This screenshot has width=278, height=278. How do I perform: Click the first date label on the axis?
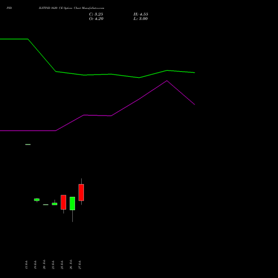coord(27,265)
